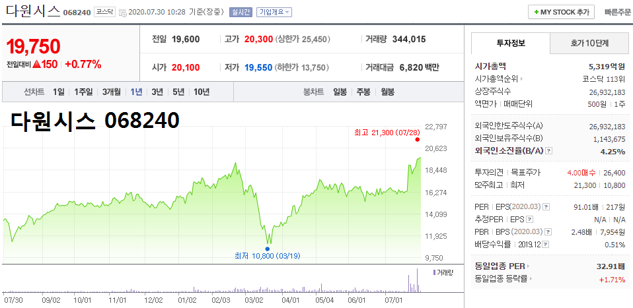Open 시가총액순위 ranking link

click(x=499, y=78)
